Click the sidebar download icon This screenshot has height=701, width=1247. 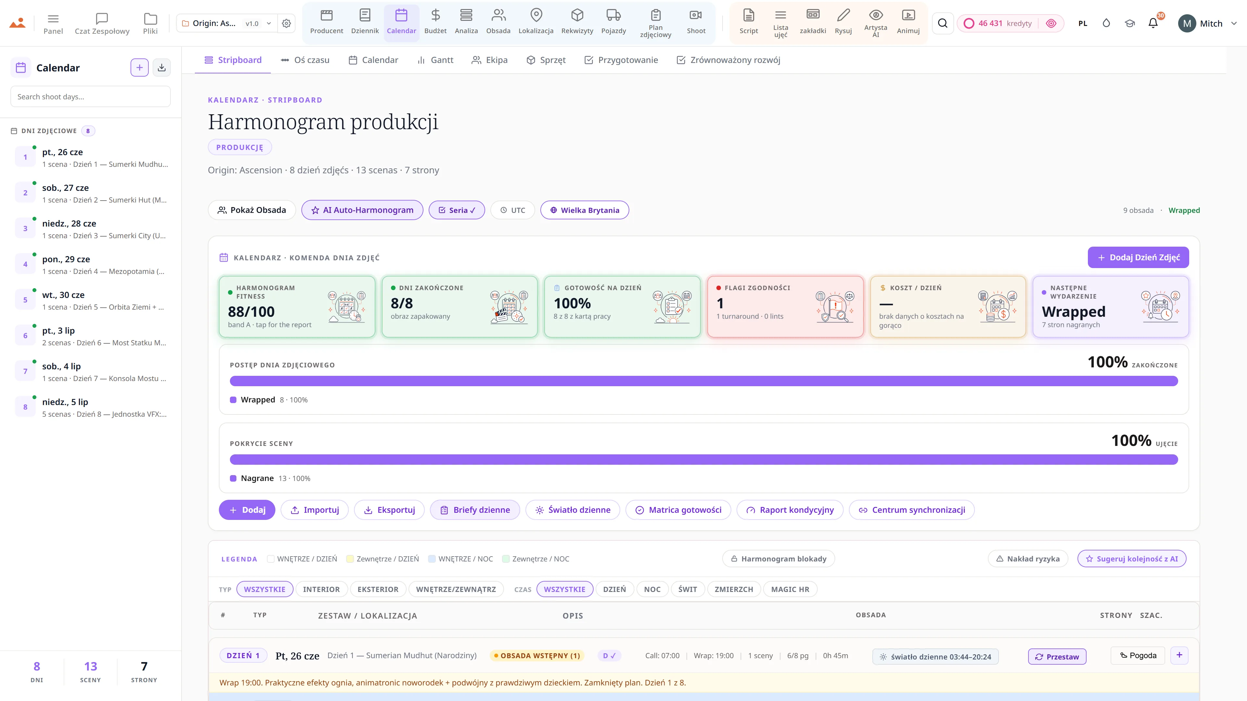pos(162,68)
